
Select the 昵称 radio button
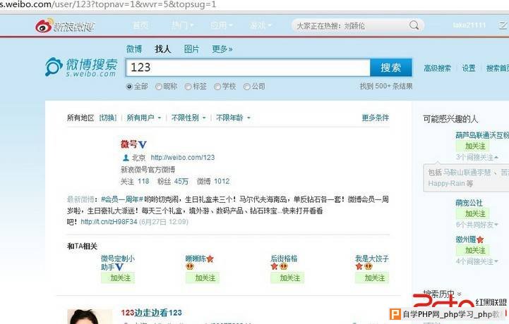(158, 87)
